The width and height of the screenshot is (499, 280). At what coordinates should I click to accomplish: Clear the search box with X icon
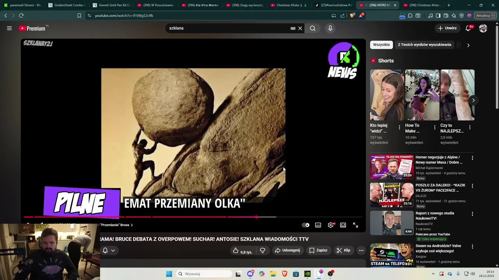(300, 28)
